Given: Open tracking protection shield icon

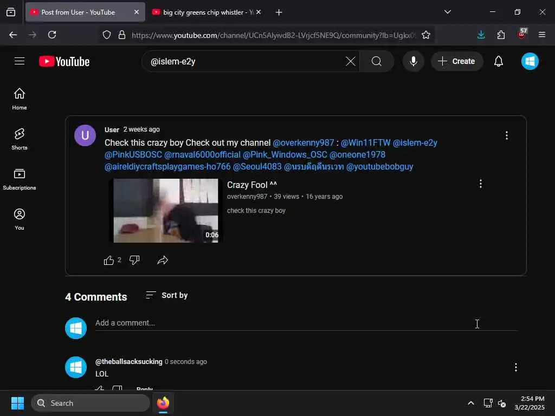Looking at the screenshot, I should point(107,35).
